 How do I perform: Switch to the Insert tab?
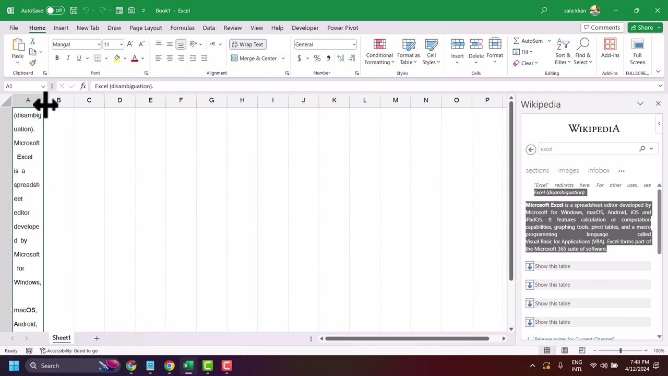[61, 28]
